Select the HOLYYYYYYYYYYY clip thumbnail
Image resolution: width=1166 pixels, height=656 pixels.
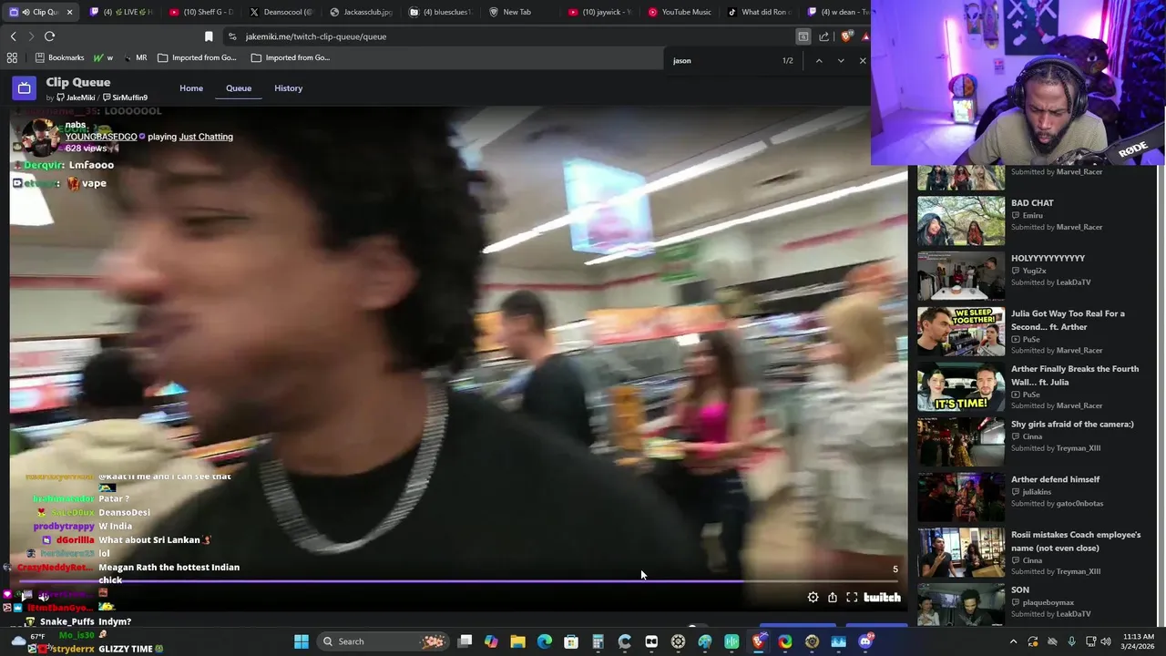(x=961, y=275)
